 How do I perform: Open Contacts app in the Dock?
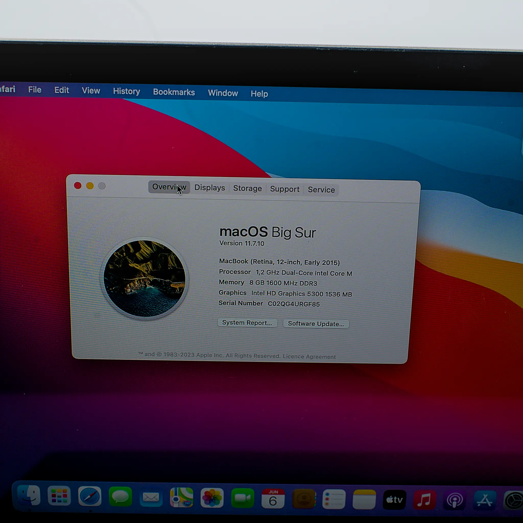304,499
